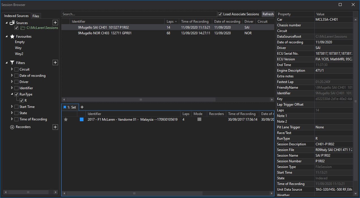Image resolution: width=360 pixels, height=198 pixels.
Task: Disable the RunType filter checkbox
Action: [x=16, y=94]
